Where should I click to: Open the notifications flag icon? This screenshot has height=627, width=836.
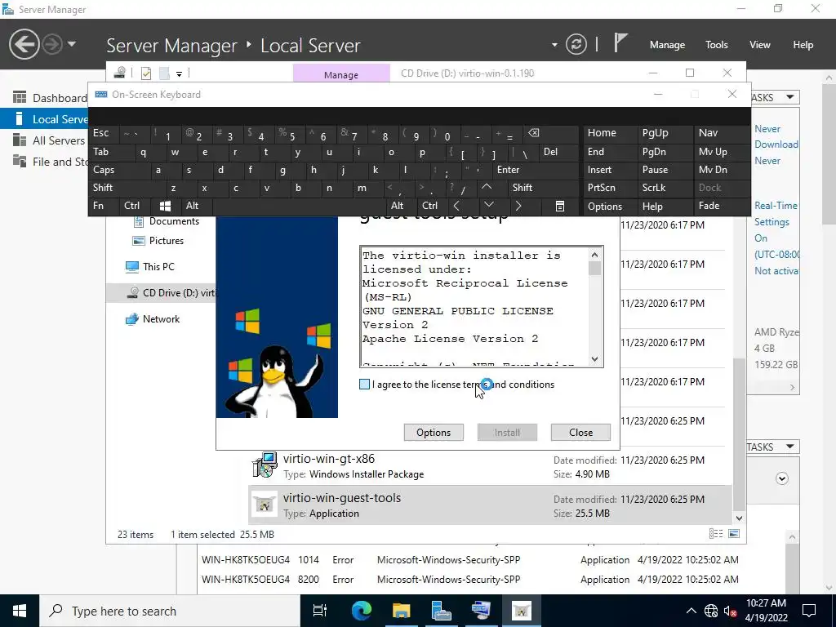click(x=620, y=43)
